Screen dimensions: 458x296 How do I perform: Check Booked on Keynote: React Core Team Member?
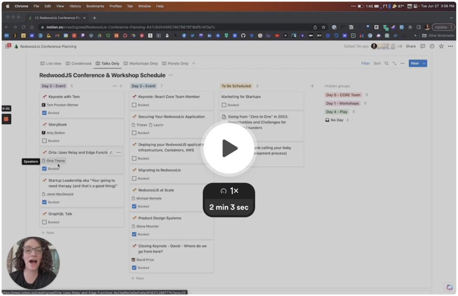134,105
